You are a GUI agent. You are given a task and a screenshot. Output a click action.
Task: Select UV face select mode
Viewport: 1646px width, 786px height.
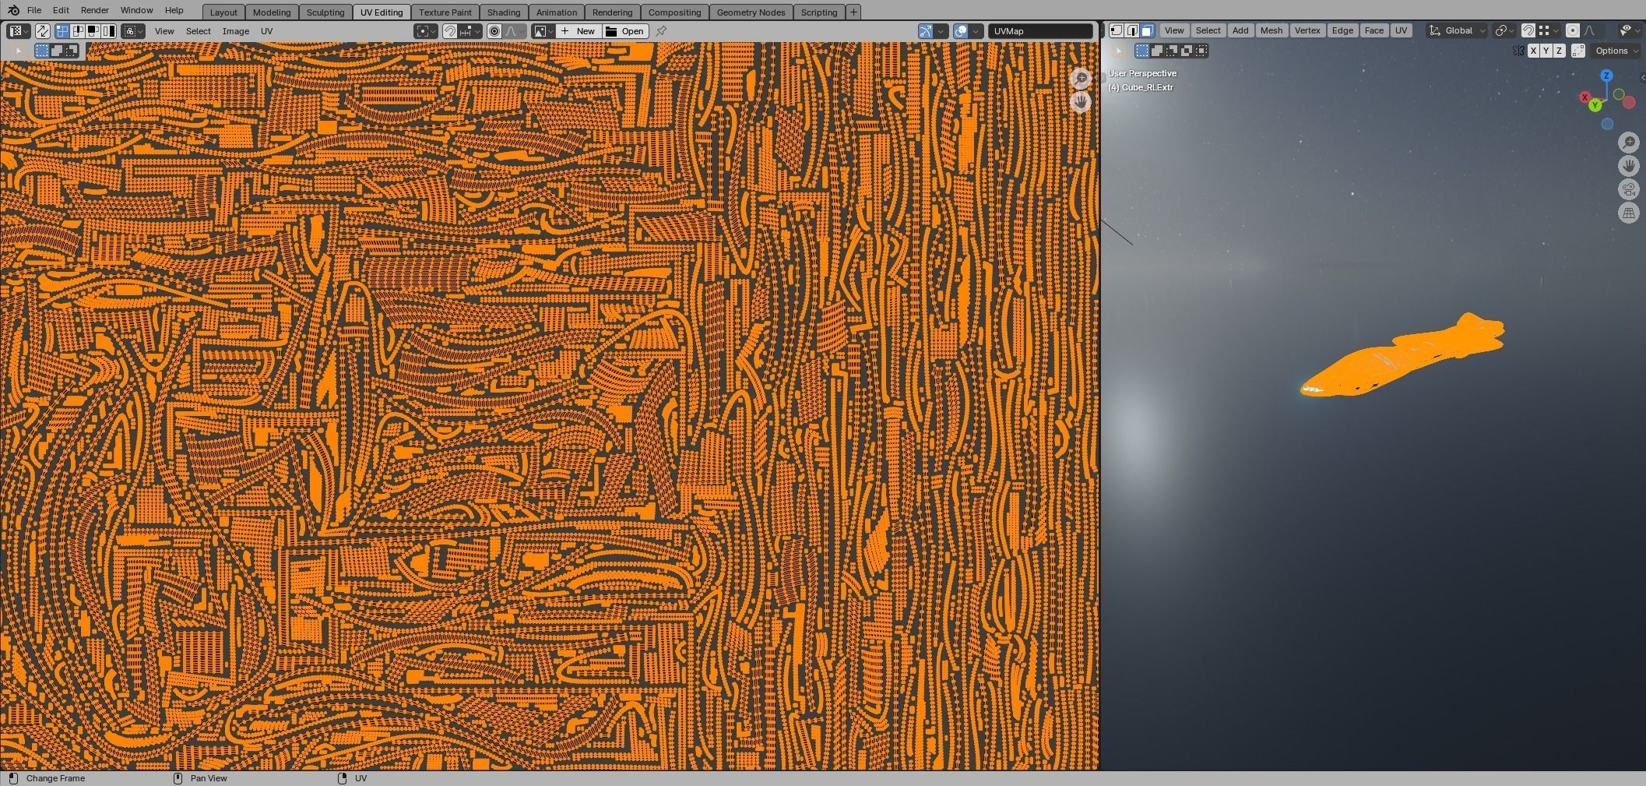[x=93, y=31]
